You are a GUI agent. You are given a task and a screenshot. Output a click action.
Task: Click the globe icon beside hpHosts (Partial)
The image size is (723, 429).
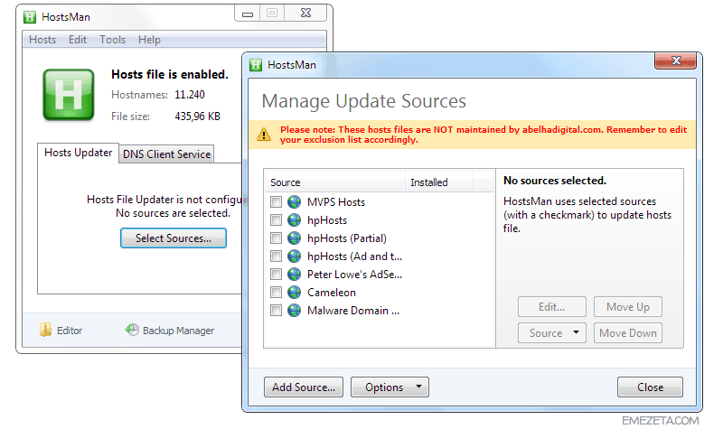tap(295, 238)
